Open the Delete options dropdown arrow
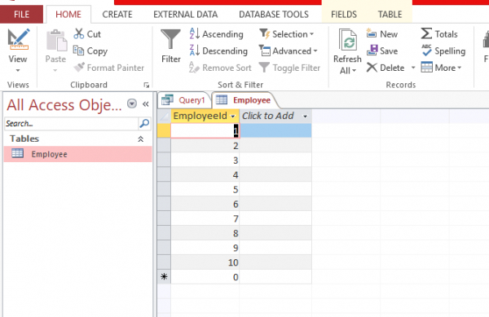Screen dimensions: 489x317 coord(413,68)
